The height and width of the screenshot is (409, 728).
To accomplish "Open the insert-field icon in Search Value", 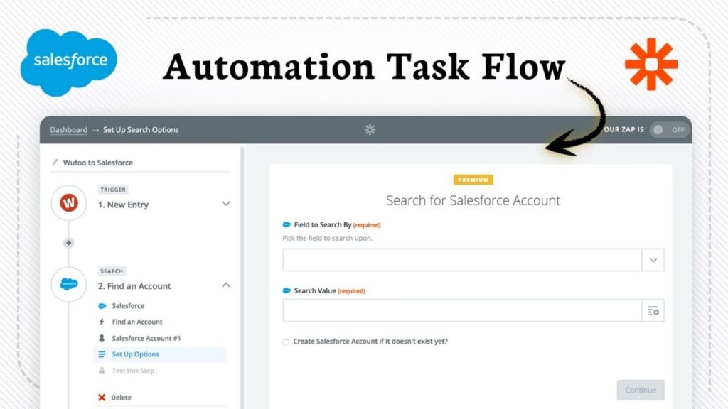I will 653,311.
